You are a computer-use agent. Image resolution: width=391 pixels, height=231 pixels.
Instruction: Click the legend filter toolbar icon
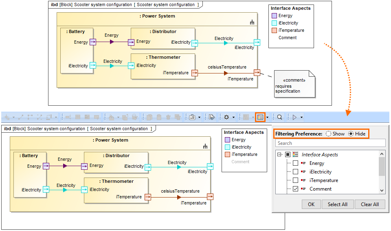click(x=260, y=117)
